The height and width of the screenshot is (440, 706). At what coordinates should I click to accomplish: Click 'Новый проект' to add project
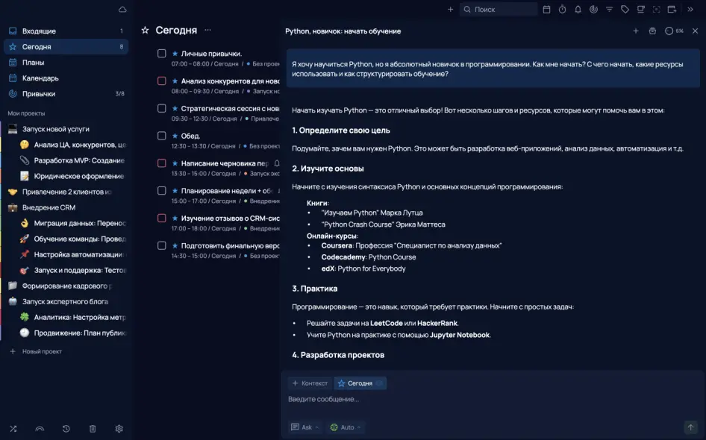tap(41, 351)
